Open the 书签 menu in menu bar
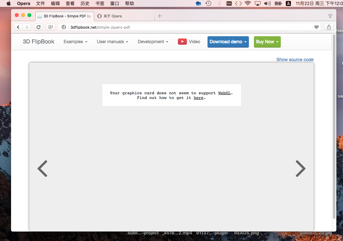The width and height of the screenshot is (343, 241). click(x=100, y=3)
